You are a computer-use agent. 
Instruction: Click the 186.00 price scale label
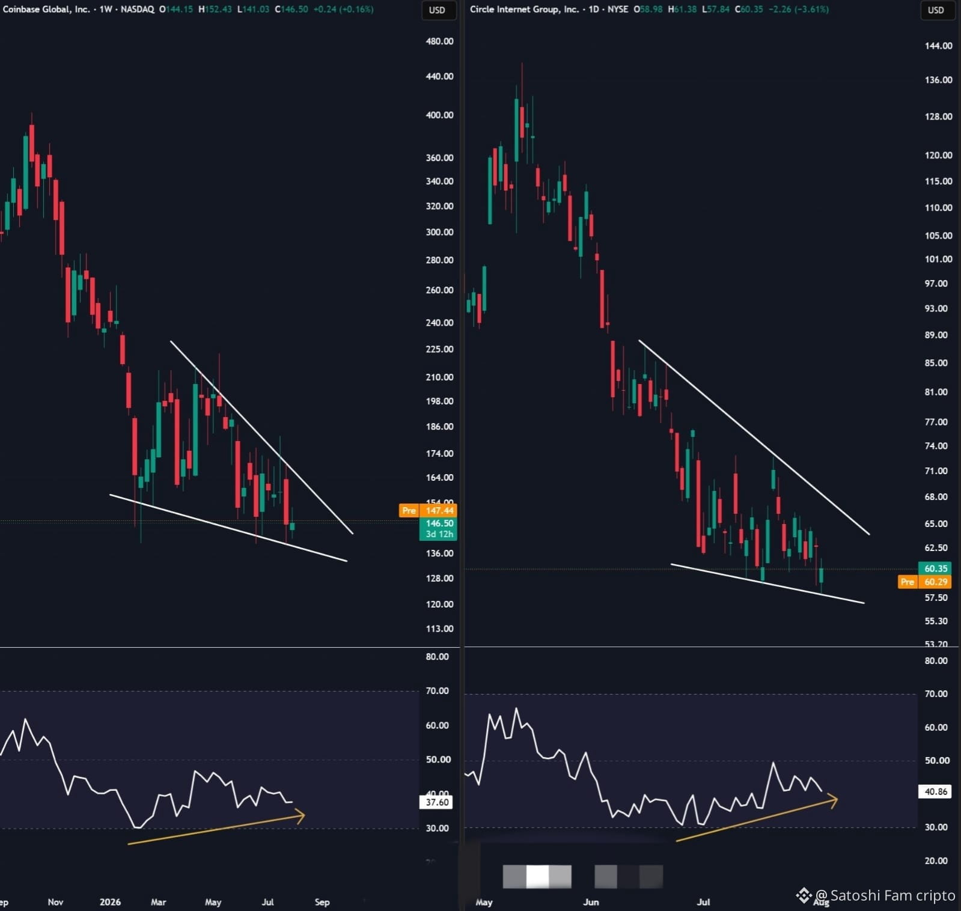click(x=439, y=427)
